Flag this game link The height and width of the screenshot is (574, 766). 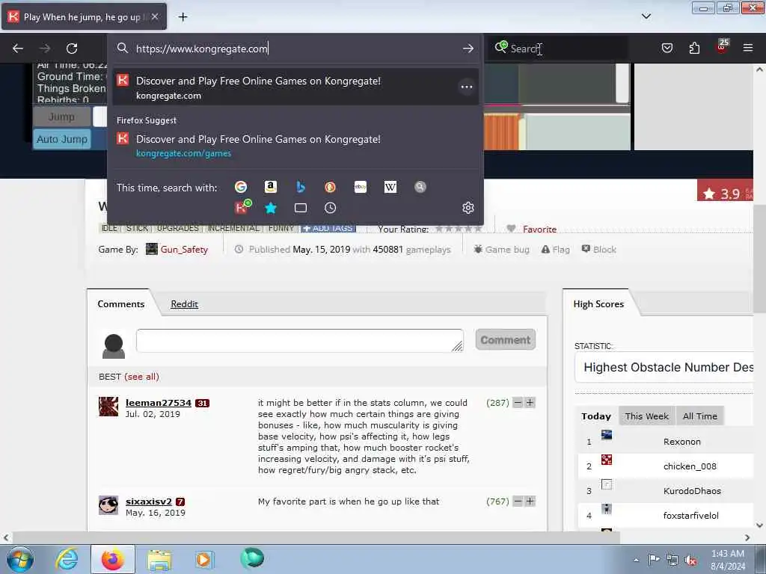click(556, 250)
